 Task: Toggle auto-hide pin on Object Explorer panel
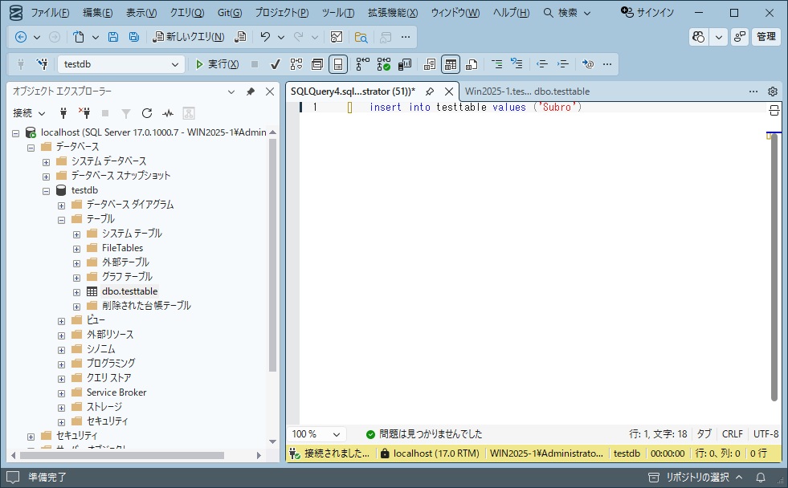pyautogui.click(x=251, y=91)
